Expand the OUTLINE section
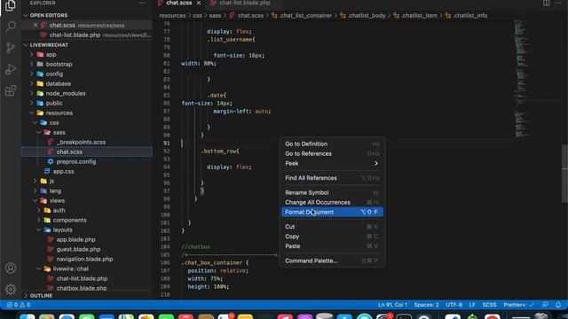The width and height of the screenshot is (568, 319). pyautogui.click(x=41, y=295)
